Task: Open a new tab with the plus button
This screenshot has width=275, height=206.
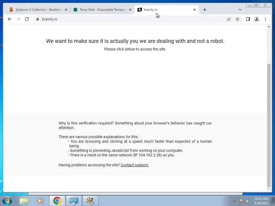Action: (x=204, y=10)
